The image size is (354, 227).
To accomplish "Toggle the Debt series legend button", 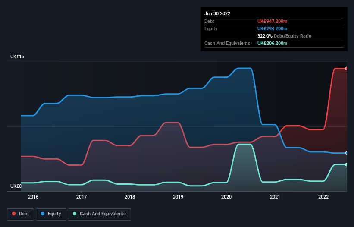I will pos(20,214).
